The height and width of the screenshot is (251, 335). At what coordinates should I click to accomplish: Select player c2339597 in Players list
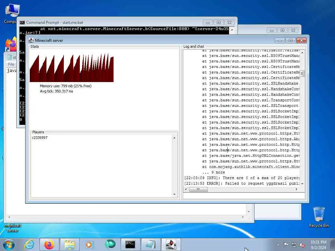[40, 138]
